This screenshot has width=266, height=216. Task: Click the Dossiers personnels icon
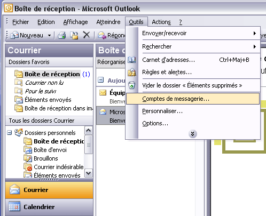[x=19, y=133]
